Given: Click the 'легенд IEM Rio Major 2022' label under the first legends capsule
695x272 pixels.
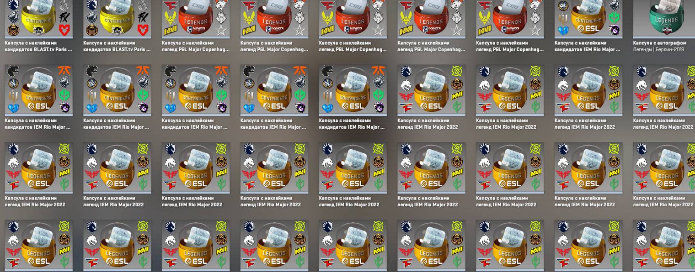Looking at the screenshot, I should pyautogui.click(x=428, y=127).
